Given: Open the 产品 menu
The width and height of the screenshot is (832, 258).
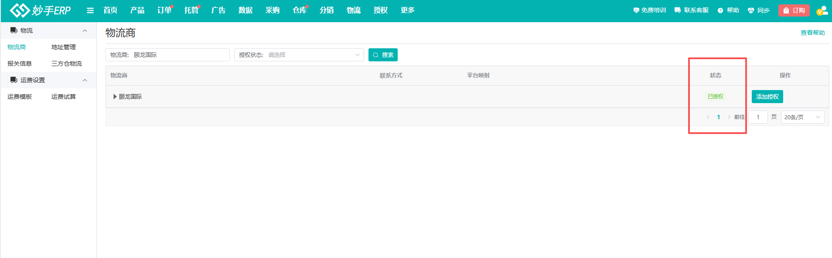Looking at the screenshot, I should (x=137, y=10).
